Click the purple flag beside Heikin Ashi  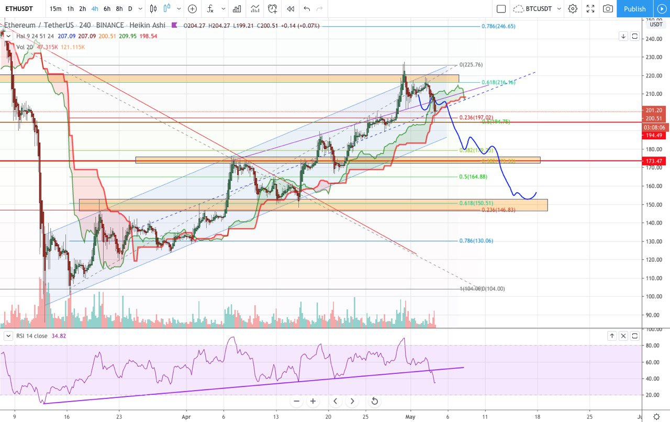[174, 25]
